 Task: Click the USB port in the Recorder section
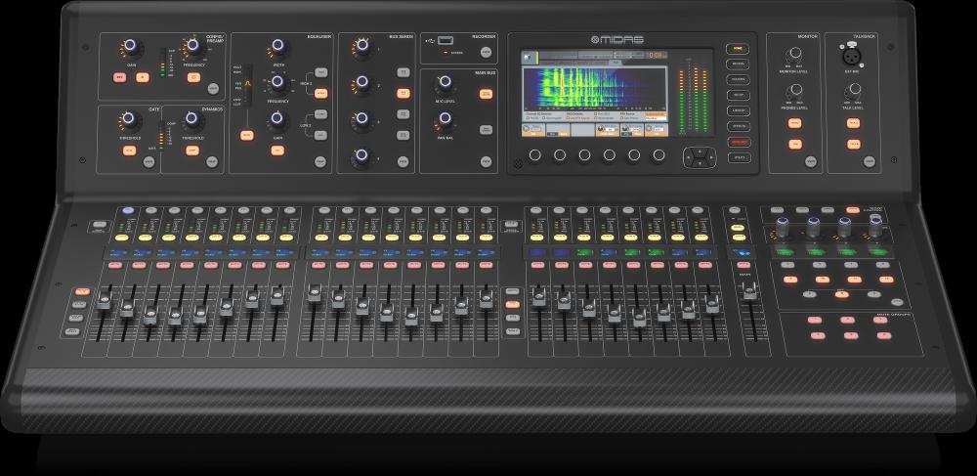click(446, 39)
